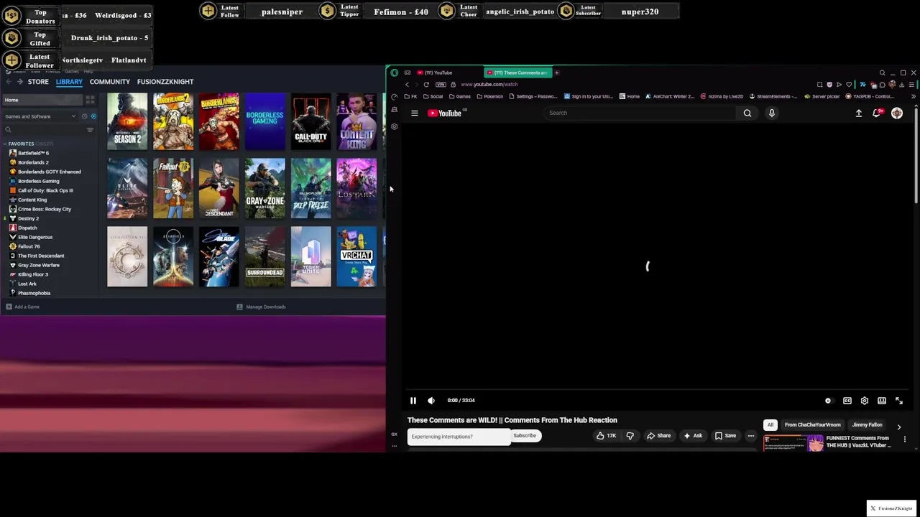The width and height of the screenshot is (920, 517).
Task: Open options for the FUNNIEST Comments video
Action: coord(905,439)
